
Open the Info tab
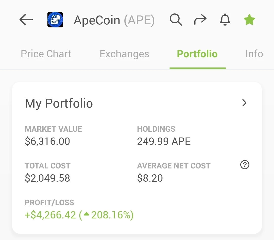point(254,54)
